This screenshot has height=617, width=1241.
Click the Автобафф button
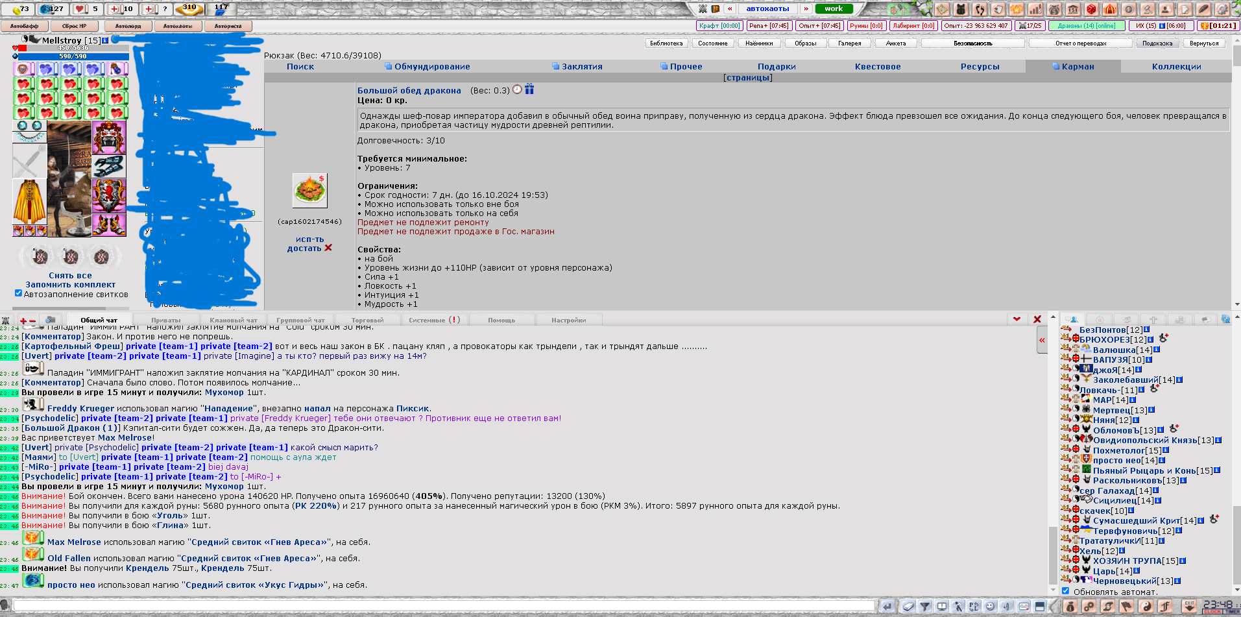(24, 26)
